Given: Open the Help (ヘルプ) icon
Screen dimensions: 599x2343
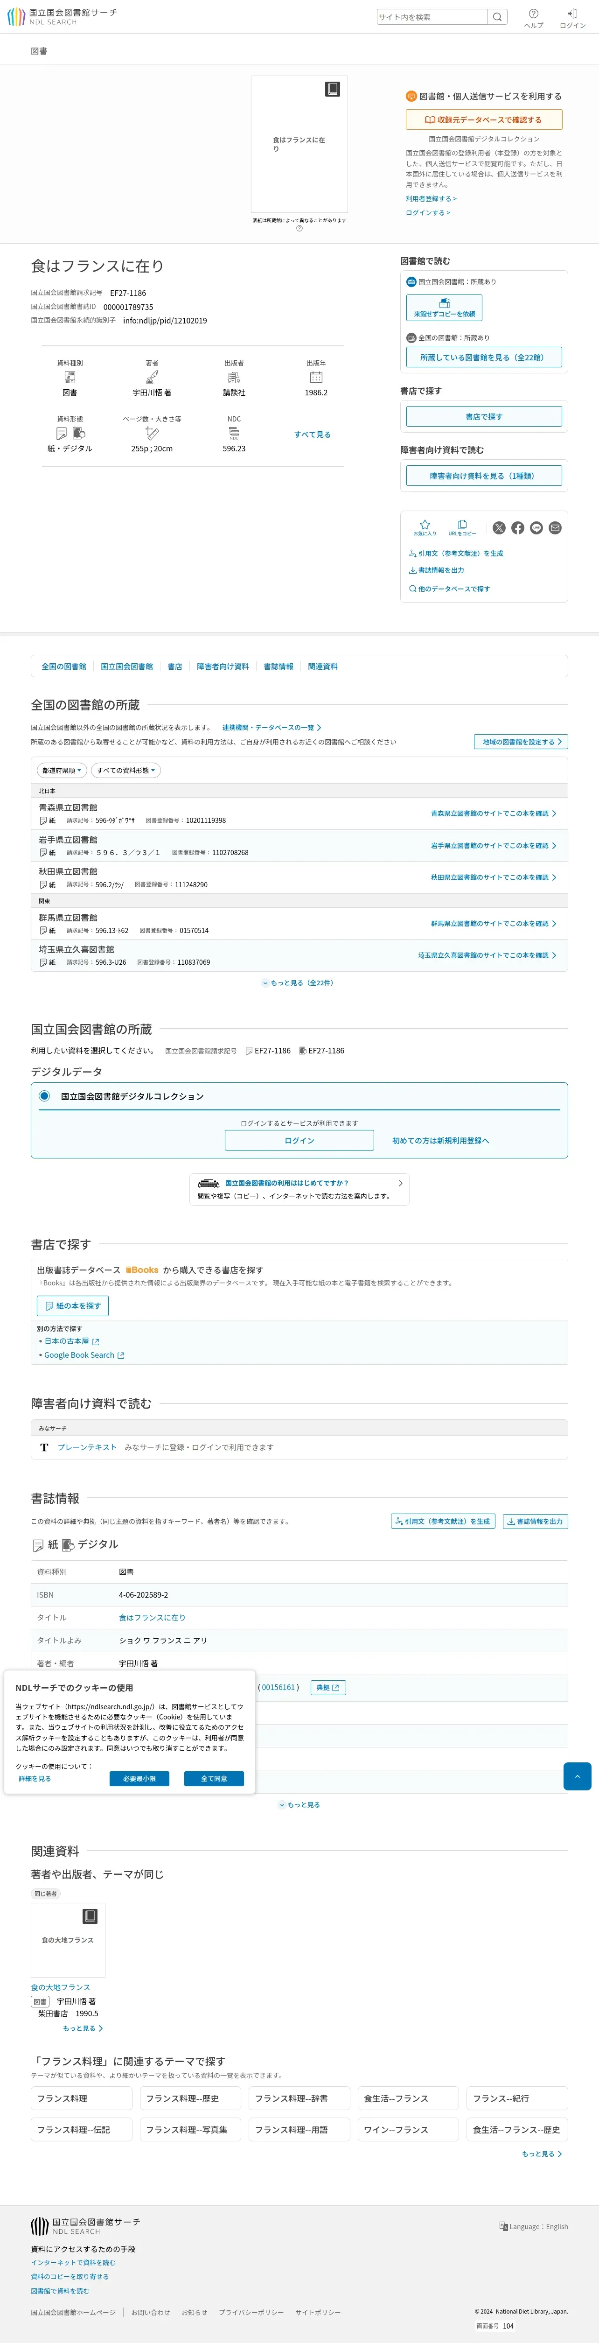Looking at the screenshot, I should coord(534,18).
